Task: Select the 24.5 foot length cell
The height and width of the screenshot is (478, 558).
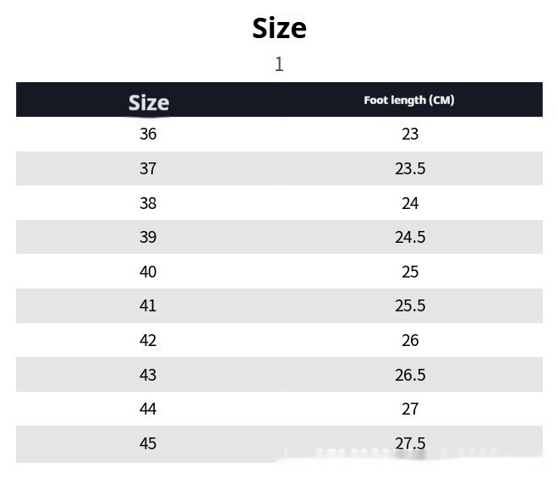Action: [x=410, y=237]
